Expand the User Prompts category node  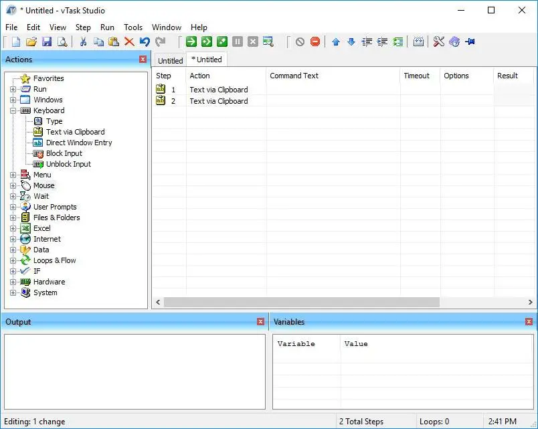click(x=13, y=207)
